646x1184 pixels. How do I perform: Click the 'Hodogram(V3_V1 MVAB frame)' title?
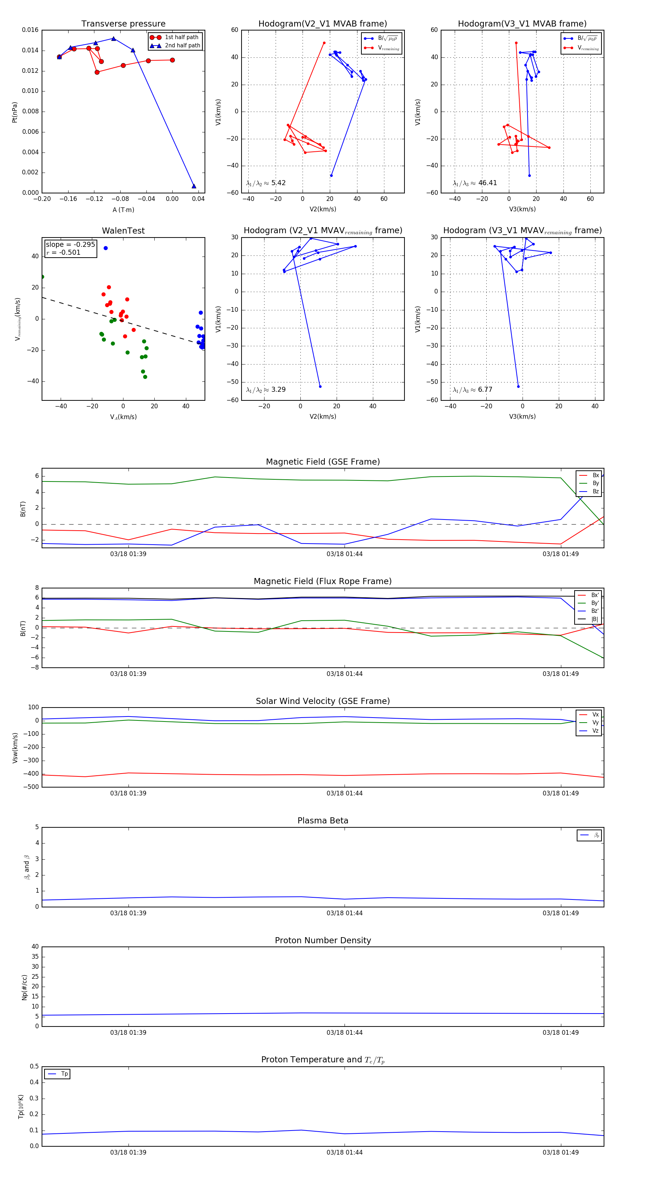(522, 24)
